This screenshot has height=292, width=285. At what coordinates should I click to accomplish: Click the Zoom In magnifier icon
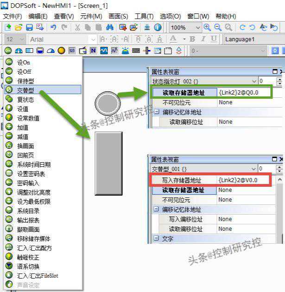tap(207, 28)
